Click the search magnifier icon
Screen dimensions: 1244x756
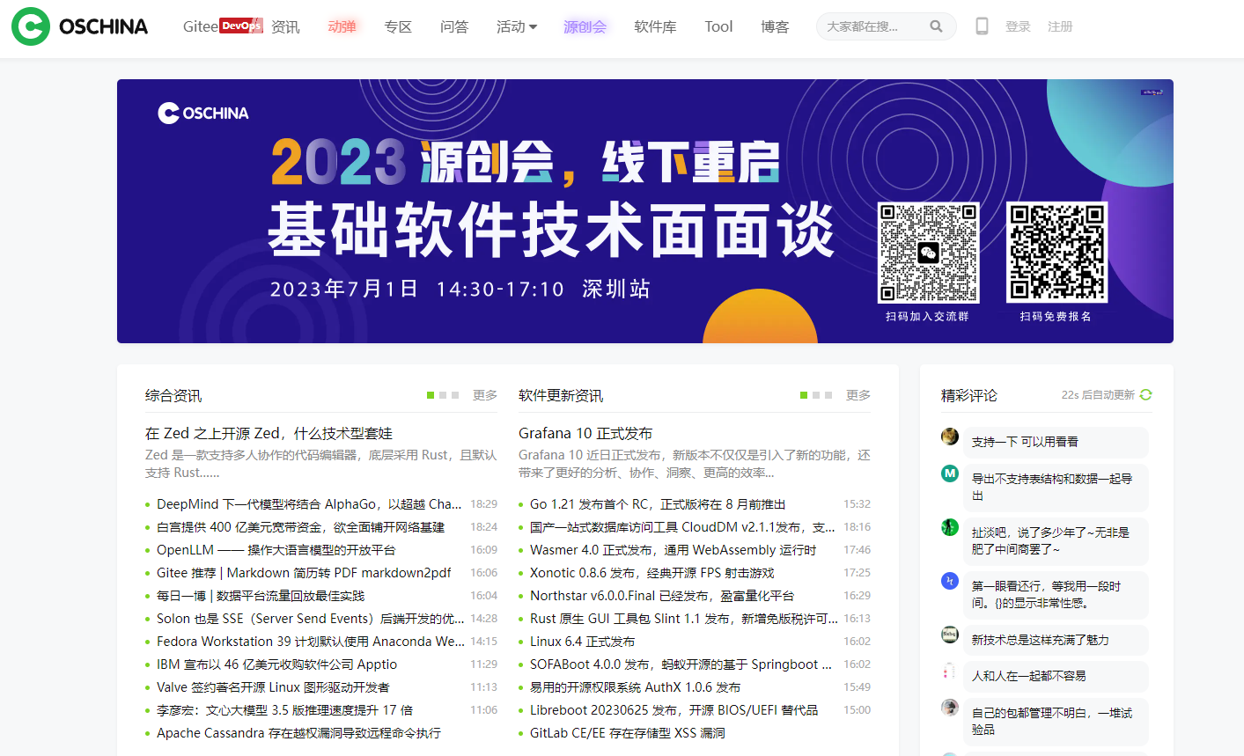point(936,26)
